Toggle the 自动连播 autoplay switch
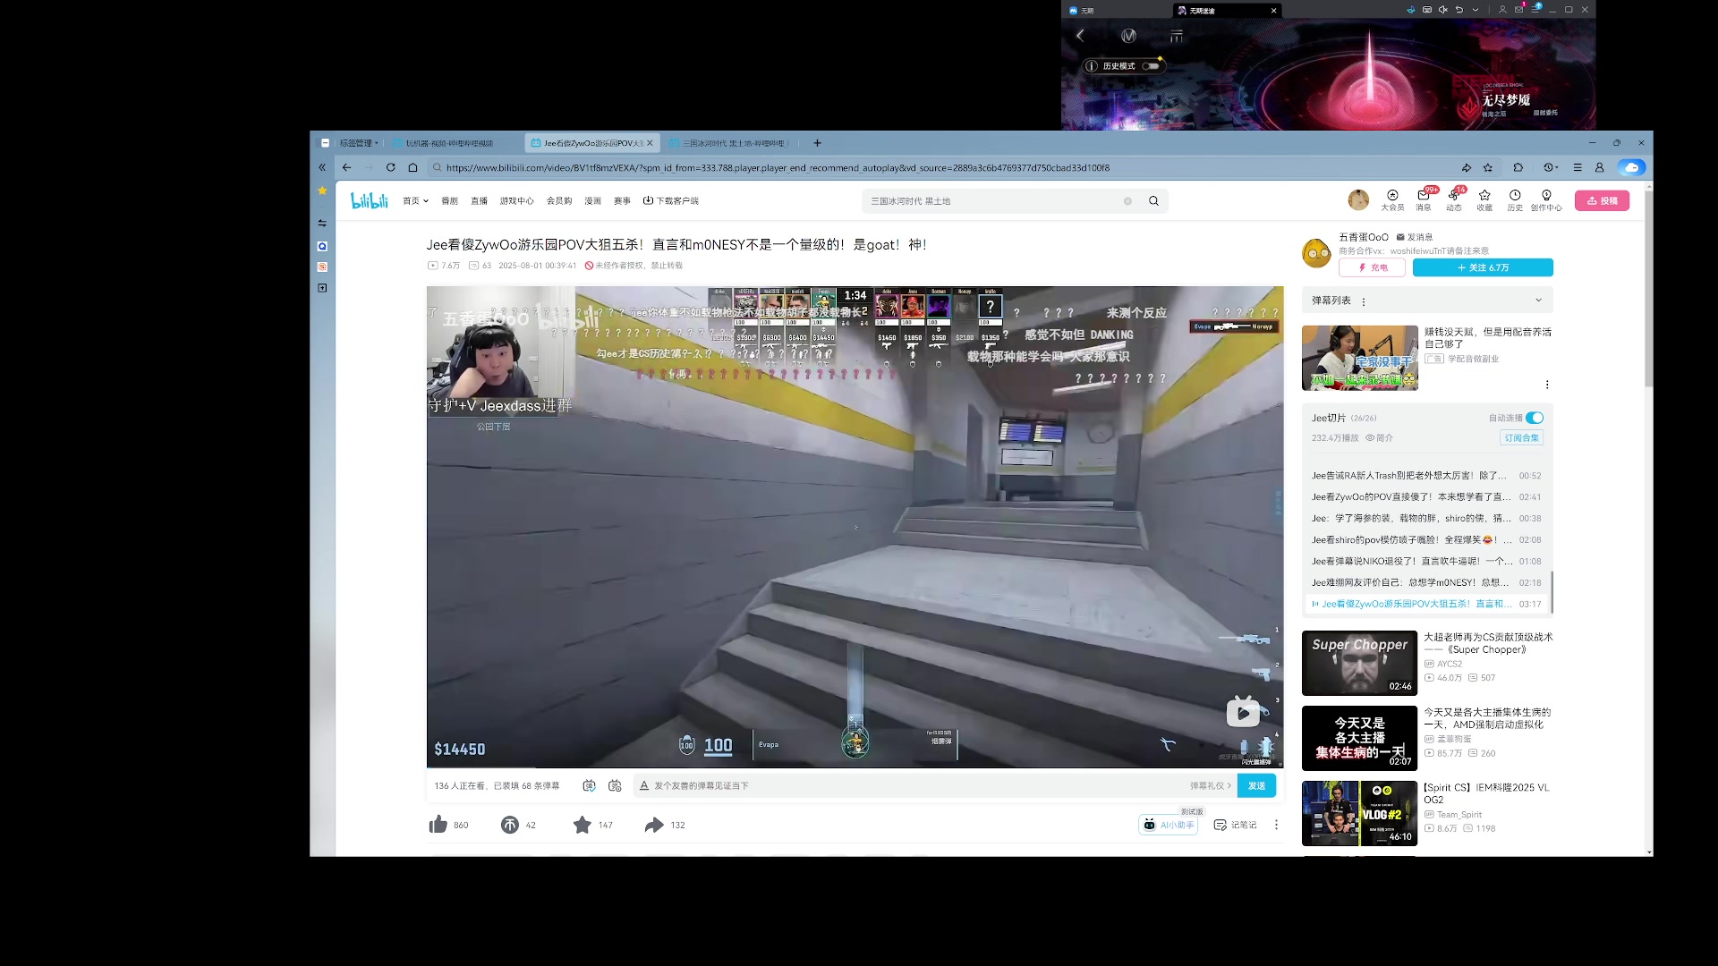Viewport: 1718px width, 966px height. [x=1535, y=418]
